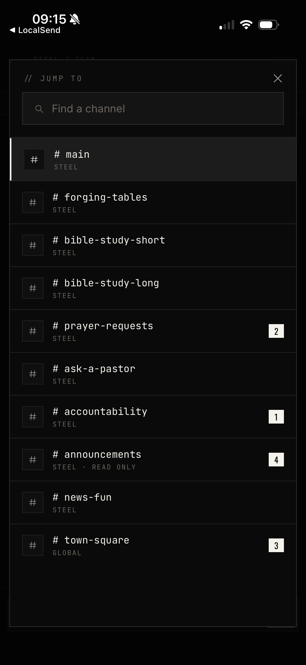Click unread badge 3 on town-square
Screen dimensions: 306x665
276,545
